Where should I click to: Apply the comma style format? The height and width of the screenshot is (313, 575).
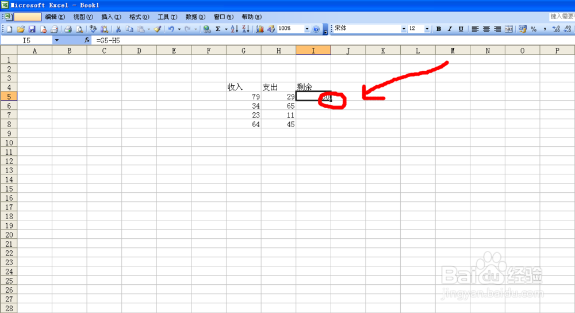(545, 29)
